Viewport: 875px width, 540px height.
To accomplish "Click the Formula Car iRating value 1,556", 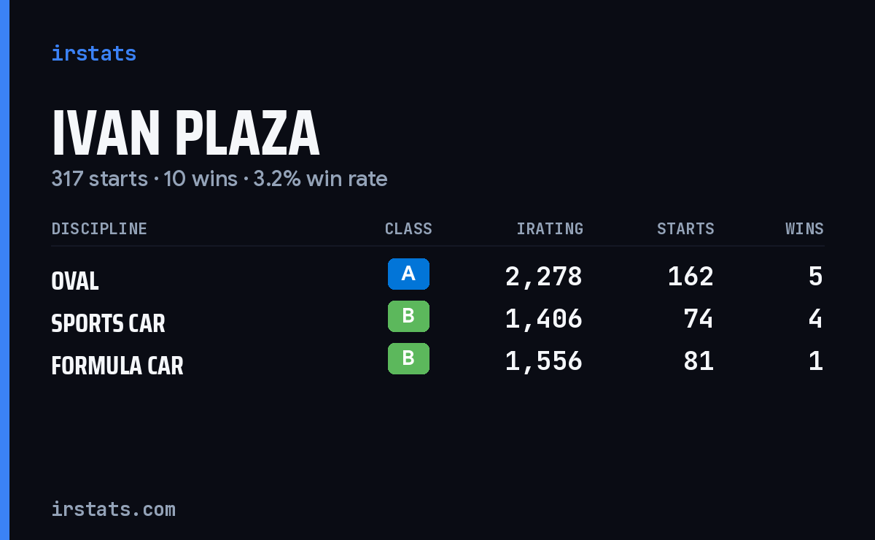I will click(544, 361).
